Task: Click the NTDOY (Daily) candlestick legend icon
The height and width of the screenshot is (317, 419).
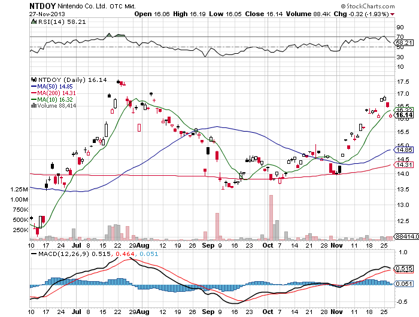Action: 34,80
